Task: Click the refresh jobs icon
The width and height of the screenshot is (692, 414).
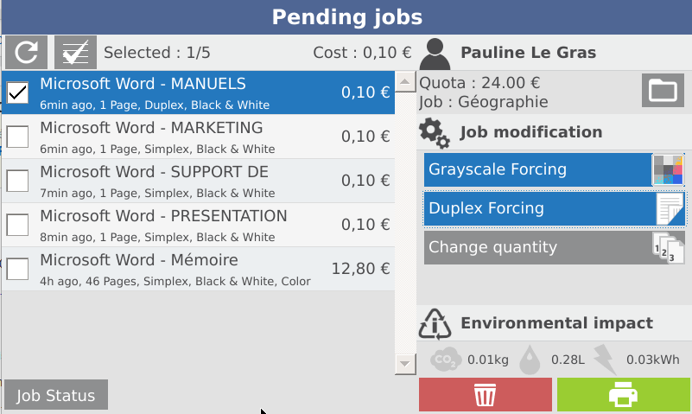Action: pyautogui.click(x=27, y=53)
